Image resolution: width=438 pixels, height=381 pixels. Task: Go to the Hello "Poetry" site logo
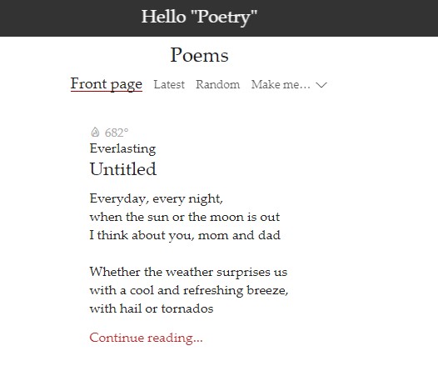199,17
